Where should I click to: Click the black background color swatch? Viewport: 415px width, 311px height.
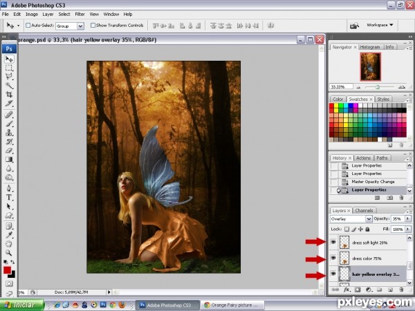12,274
